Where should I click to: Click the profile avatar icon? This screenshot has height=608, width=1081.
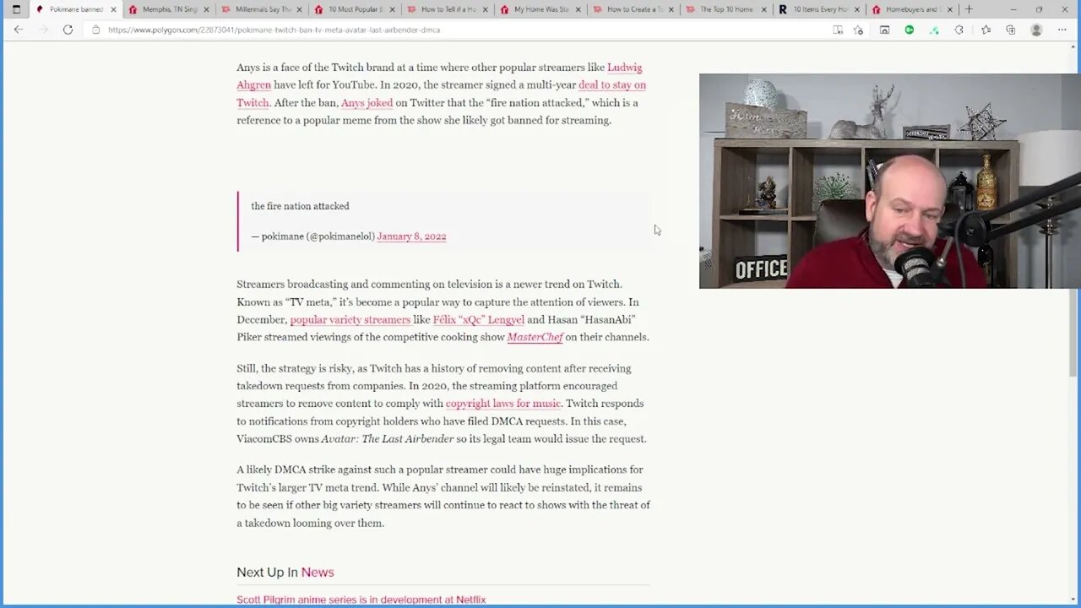coord(1036,30)
